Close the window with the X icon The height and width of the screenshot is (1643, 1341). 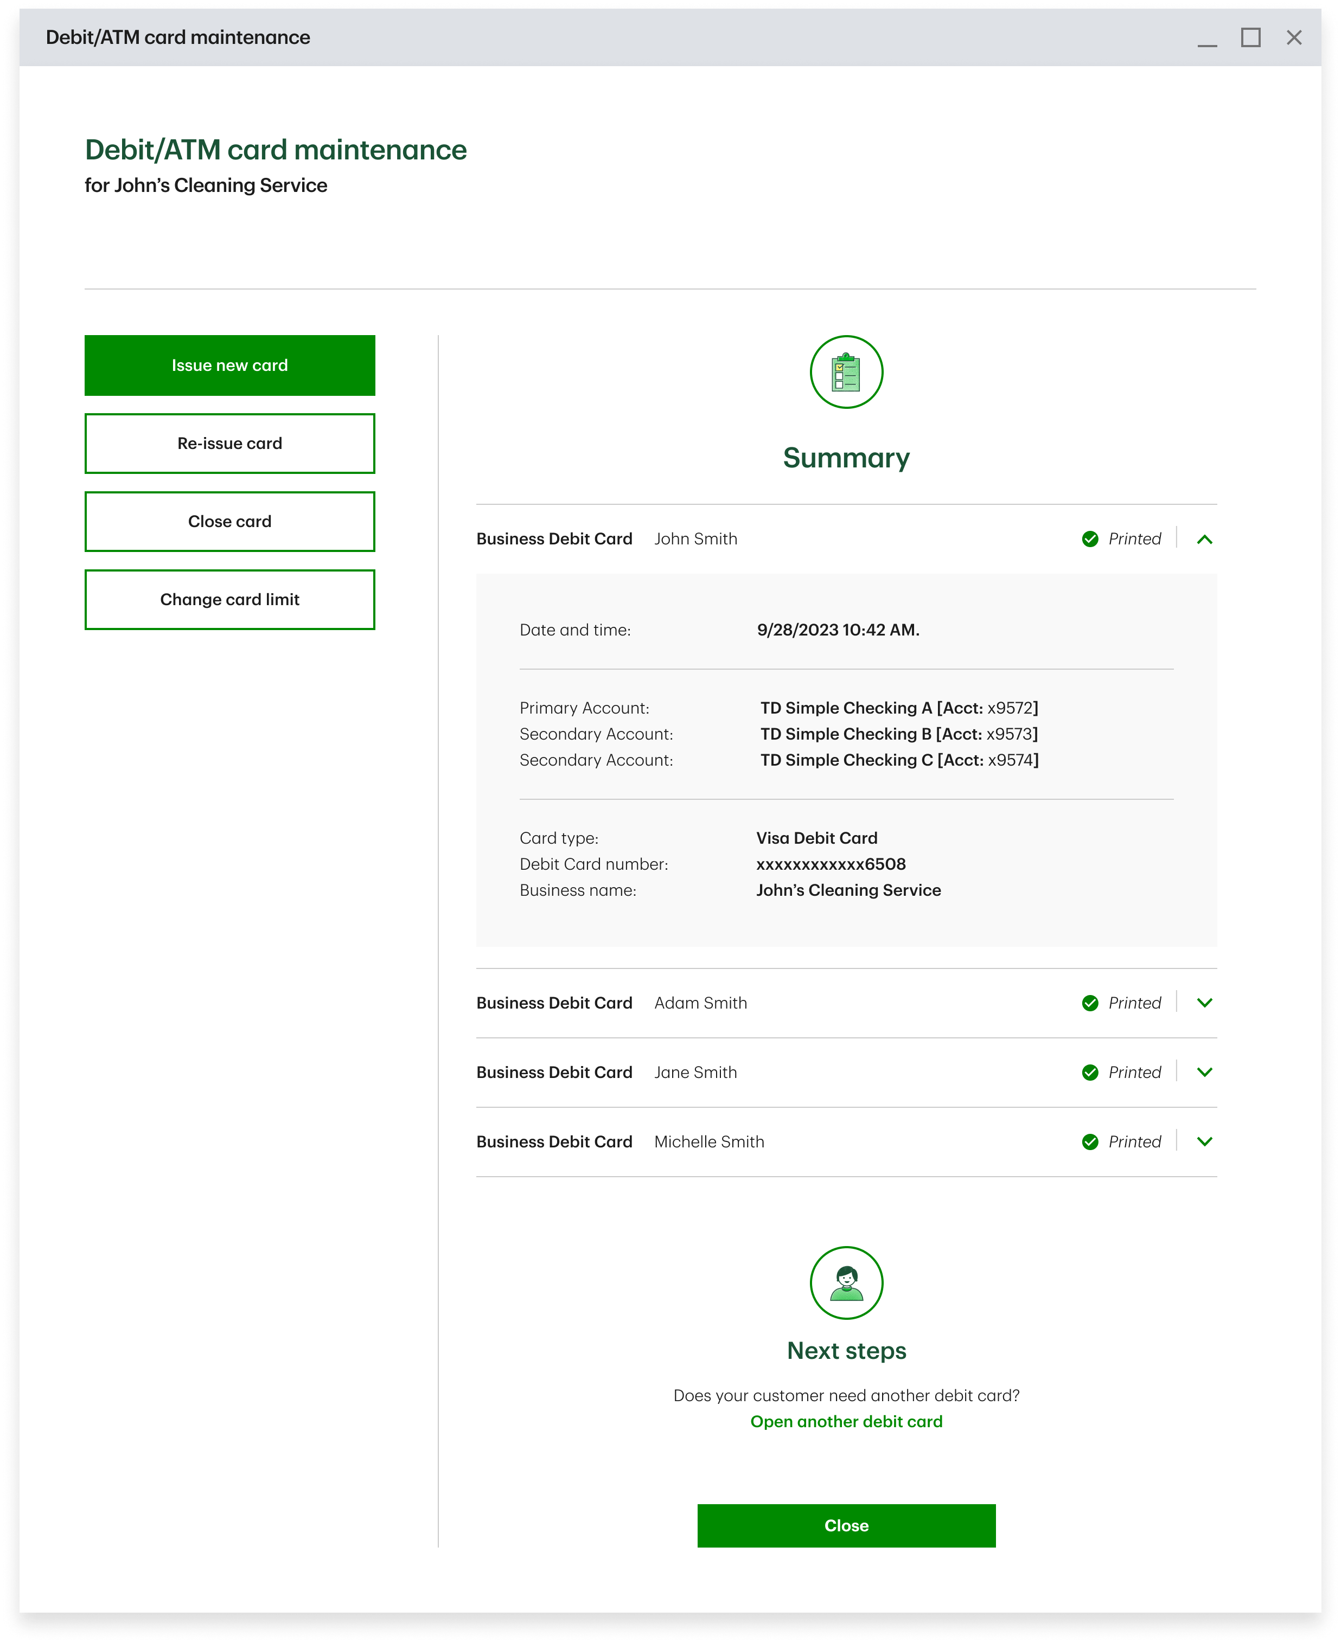click(x=1294, y=37)
